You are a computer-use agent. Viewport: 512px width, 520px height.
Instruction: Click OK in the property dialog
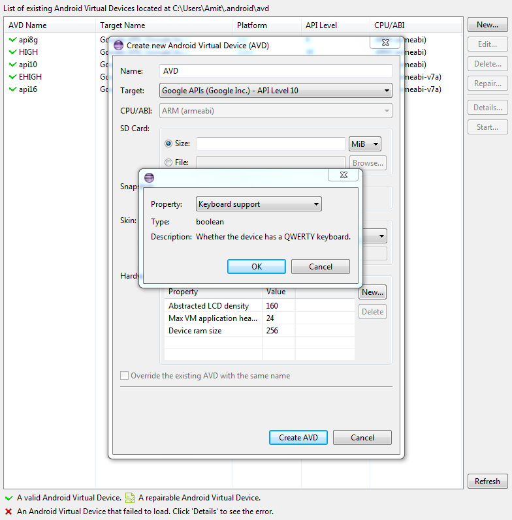click(257, 267)
